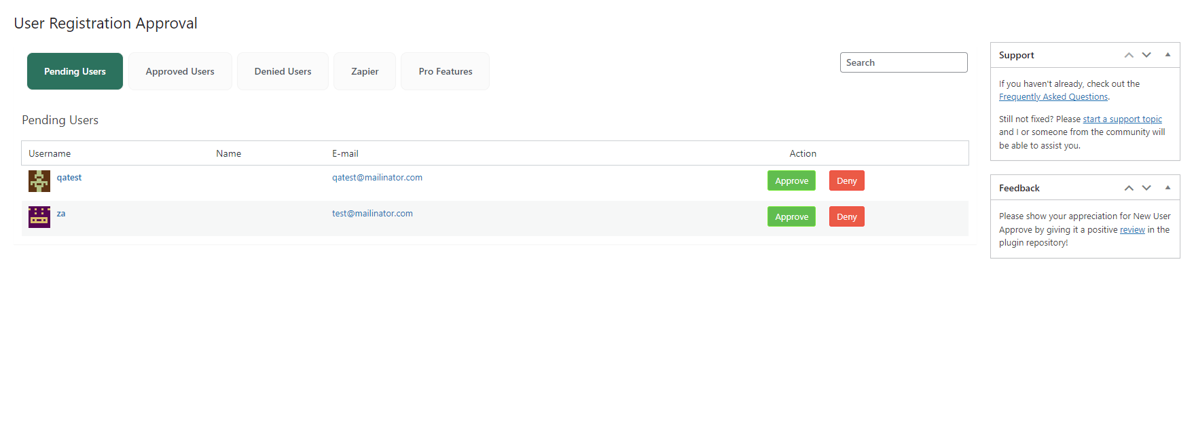The image size is (1194, 441).
Task: Move Support panel up
Action: (x=1129, y=55)
